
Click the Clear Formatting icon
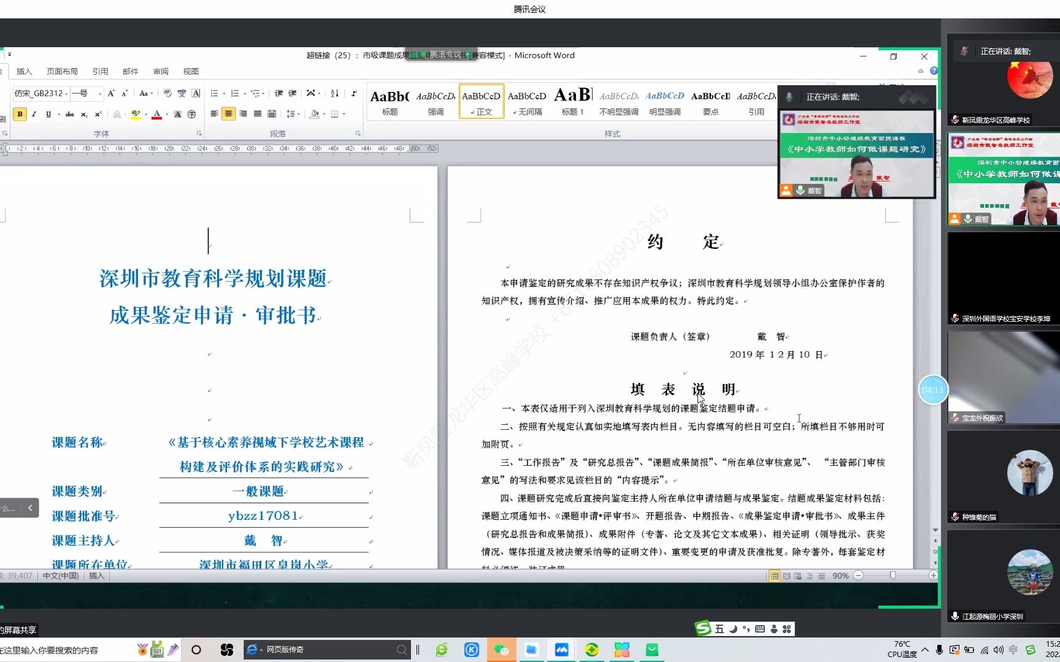tap(167, 93)
